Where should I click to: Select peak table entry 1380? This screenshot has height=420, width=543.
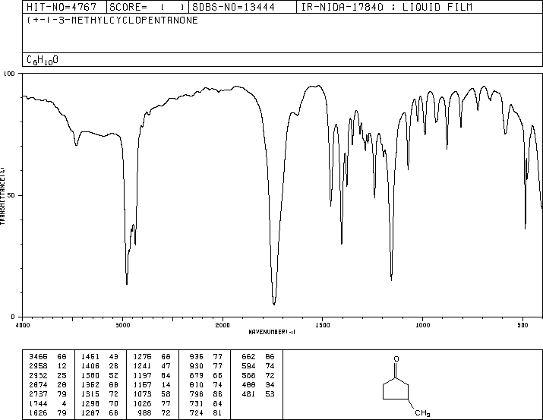click(90, 375)
